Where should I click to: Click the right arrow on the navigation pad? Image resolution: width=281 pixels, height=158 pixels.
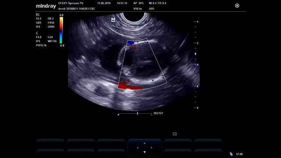click(x=151, y=148)
